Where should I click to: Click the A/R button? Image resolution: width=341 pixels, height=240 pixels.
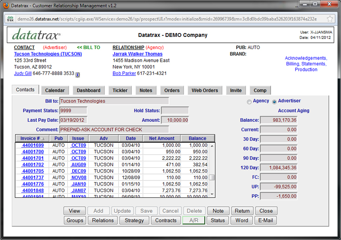point(194,220)
